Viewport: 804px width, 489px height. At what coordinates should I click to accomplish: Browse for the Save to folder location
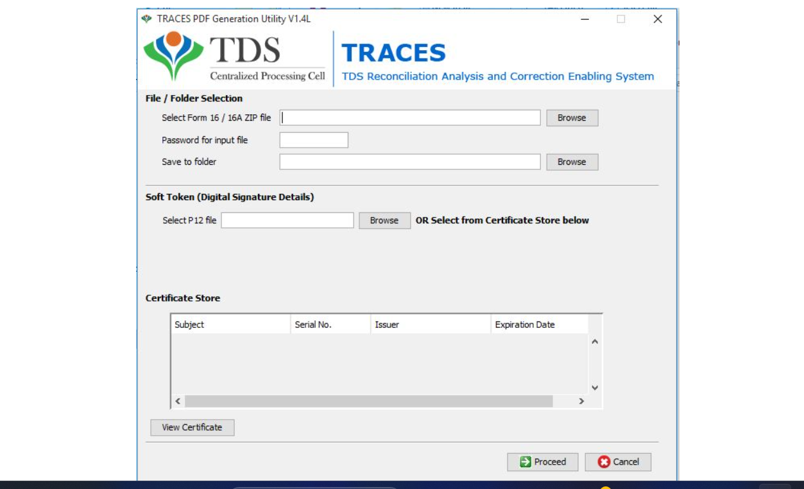pos(572,162)
